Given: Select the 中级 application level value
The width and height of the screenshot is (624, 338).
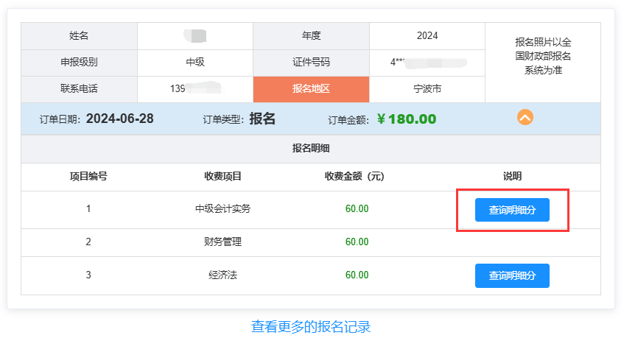Looking at the screenshot, I should [195, 63].
